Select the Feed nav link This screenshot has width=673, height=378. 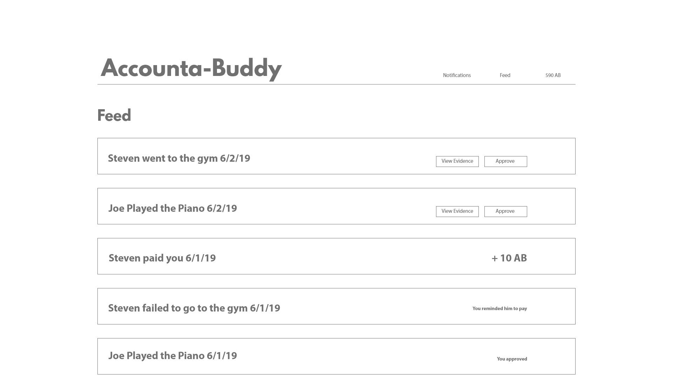(x=505, y=75)
